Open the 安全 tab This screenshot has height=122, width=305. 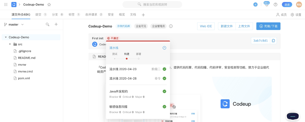111,15
